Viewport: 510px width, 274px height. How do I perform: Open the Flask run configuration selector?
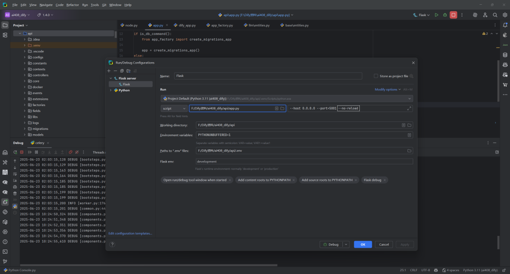pos(422,15)
